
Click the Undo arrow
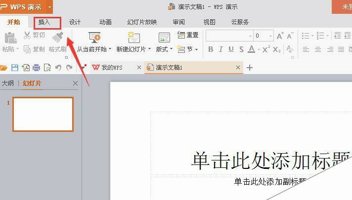tap(58, 68)
